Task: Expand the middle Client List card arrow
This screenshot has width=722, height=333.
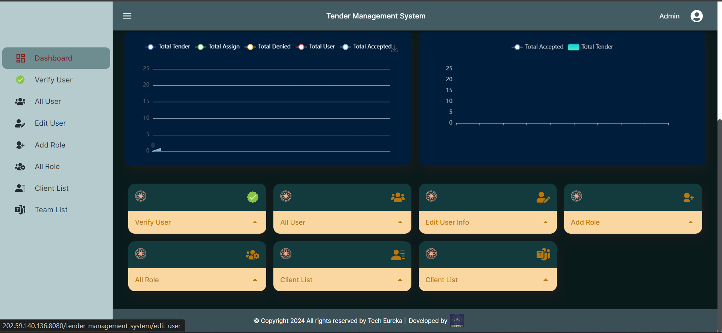Action: 400,280
